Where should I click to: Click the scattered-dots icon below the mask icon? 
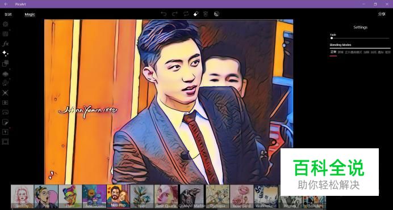[5, 83]
